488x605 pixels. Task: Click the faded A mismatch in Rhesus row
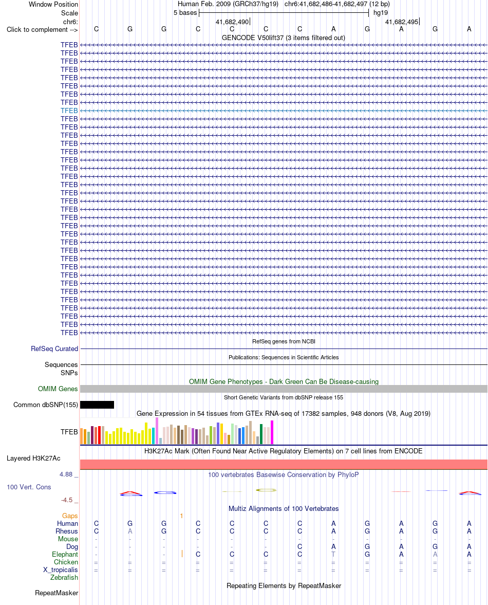[x=130, y=531]
